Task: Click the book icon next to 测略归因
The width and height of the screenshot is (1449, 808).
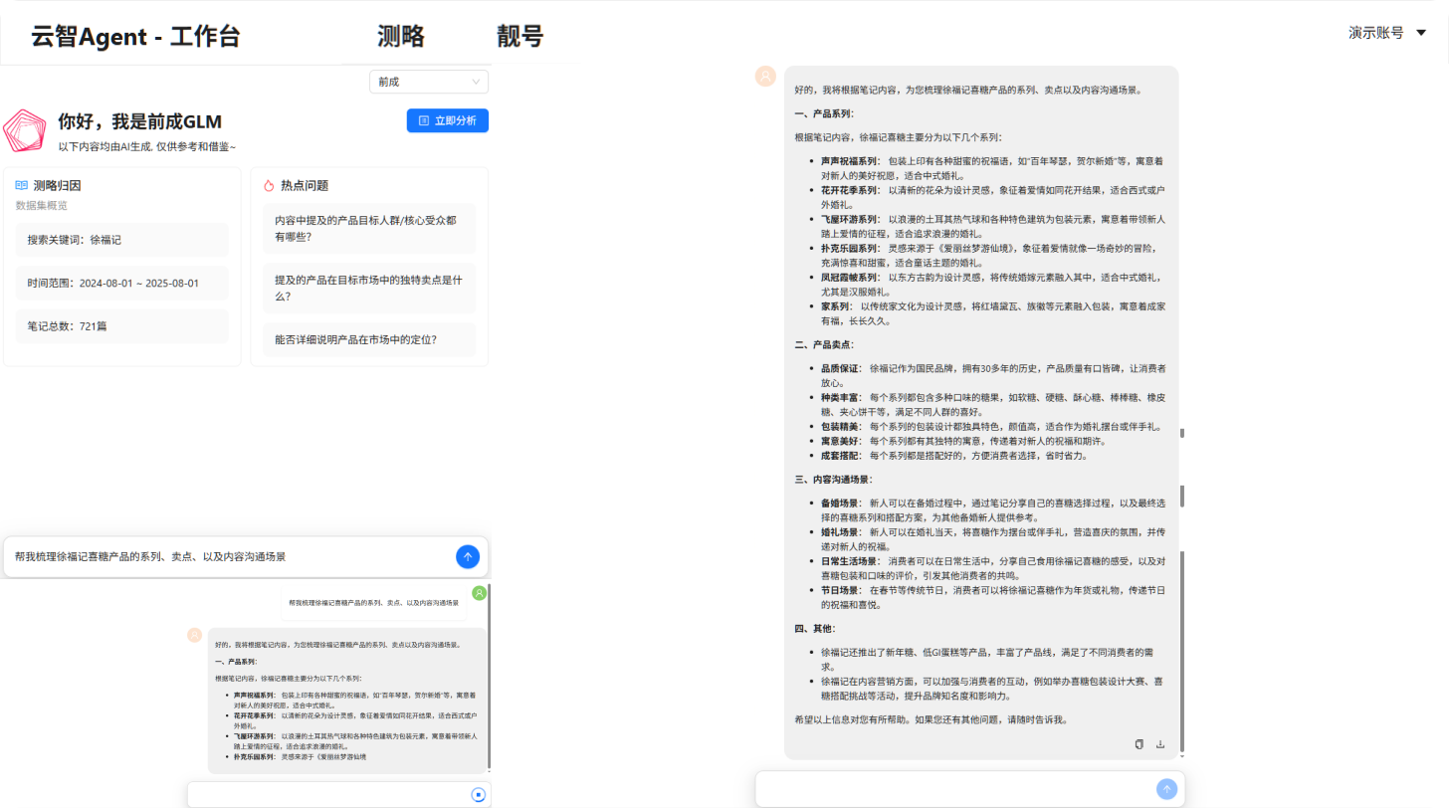Action: 22,185
